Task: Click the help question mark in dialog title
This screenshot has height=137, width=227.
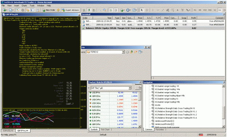Action: tap(146, 47)
